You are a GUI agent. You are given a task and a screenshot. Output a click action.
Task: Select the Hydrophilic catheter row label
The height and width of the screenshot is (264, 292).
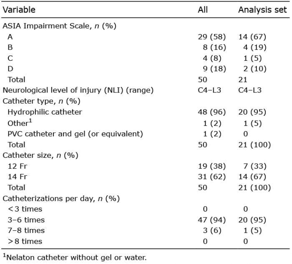(x=45, y=112)
